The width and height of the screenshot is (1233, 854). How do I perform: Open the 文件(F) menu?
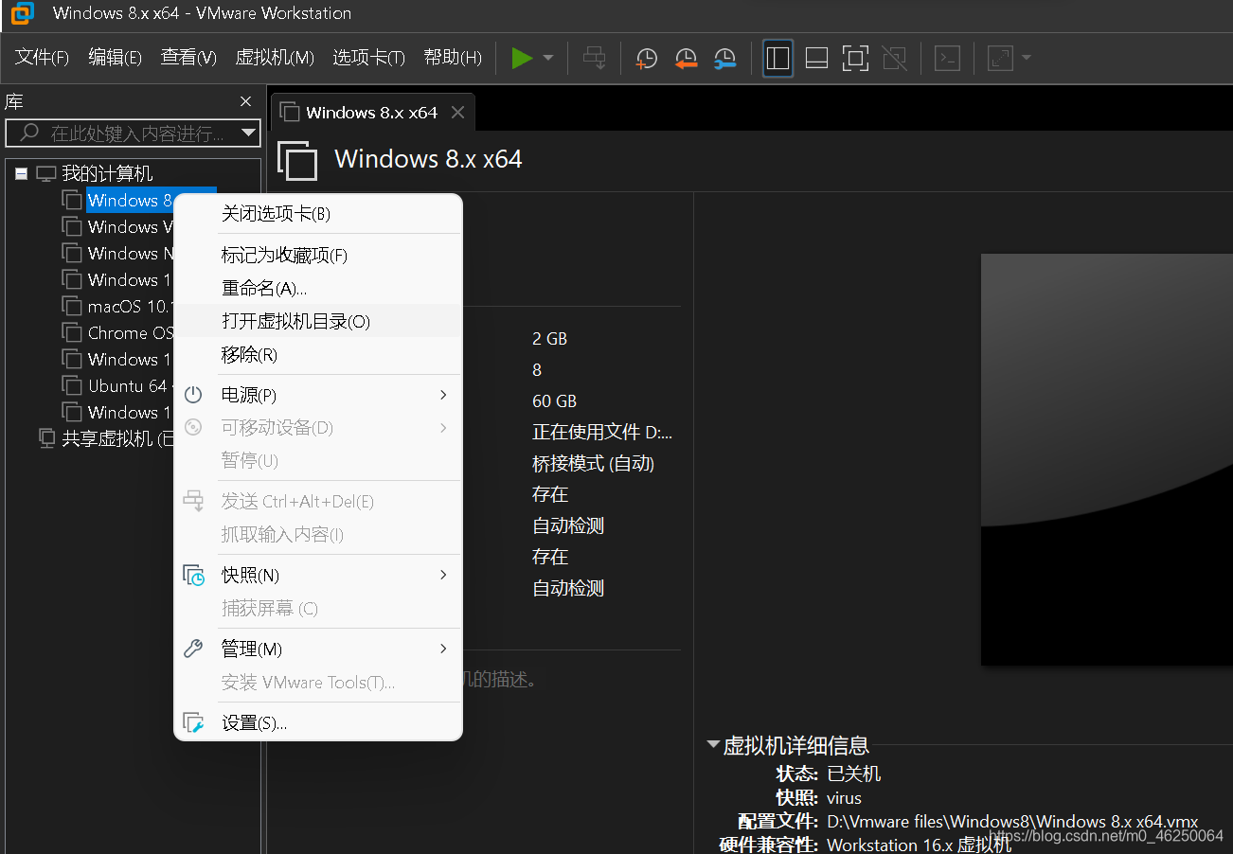(42, 58)
